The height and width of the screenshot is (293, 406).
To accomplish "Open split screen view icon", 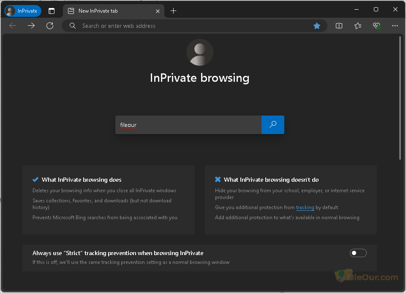I will [339, 26].
